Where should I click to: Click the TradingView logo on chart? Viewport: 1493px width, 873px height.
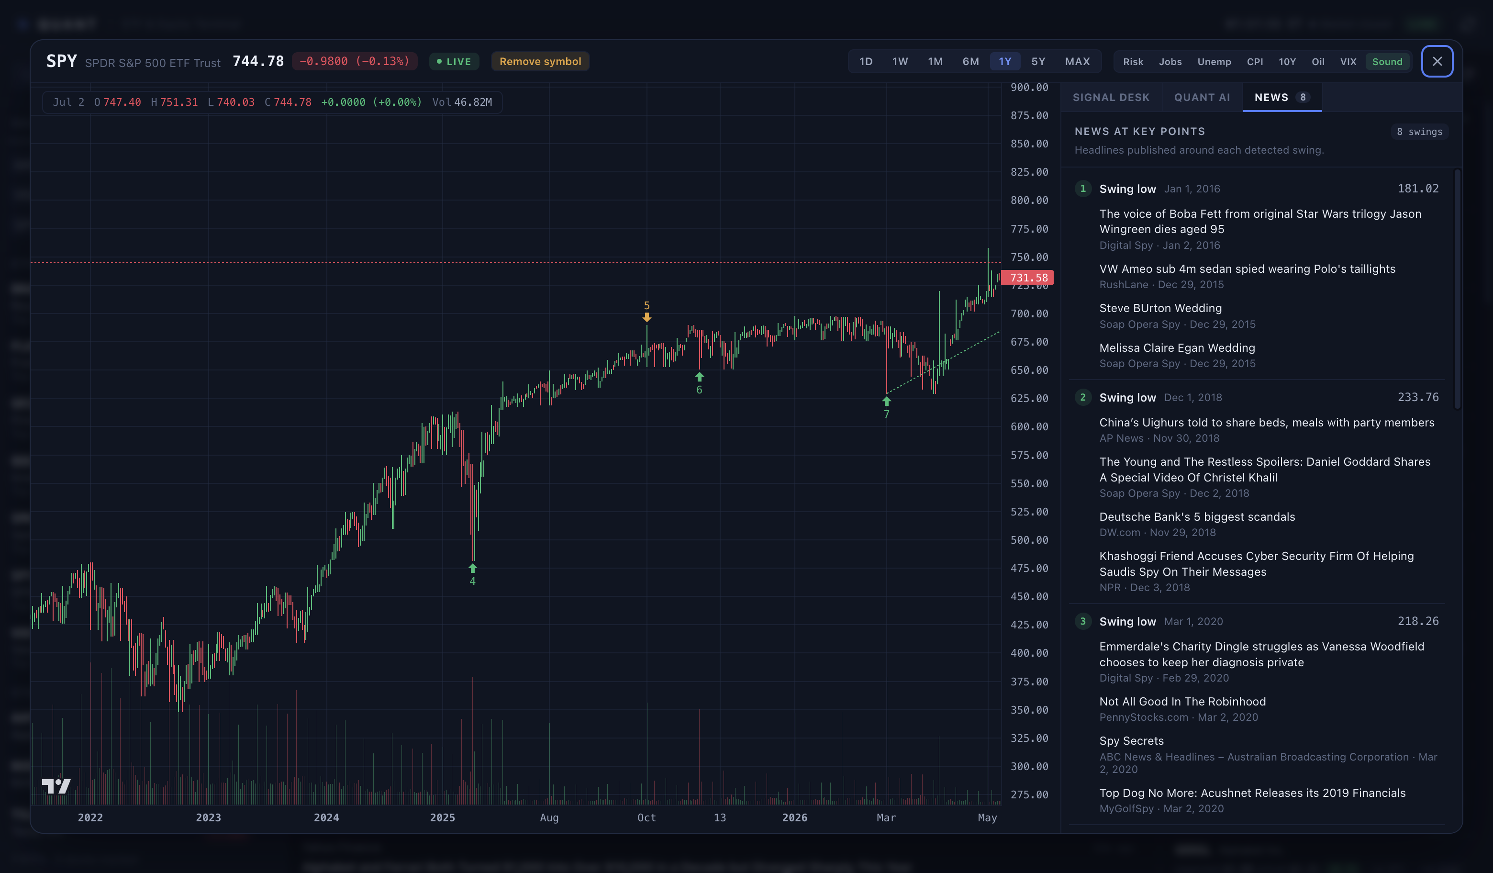pos(56,786)
